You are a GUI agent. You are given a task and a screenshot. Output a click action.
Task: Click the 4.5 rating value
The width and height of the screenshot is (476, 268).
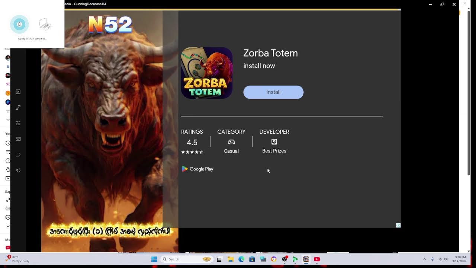click(x=192, y=143)
